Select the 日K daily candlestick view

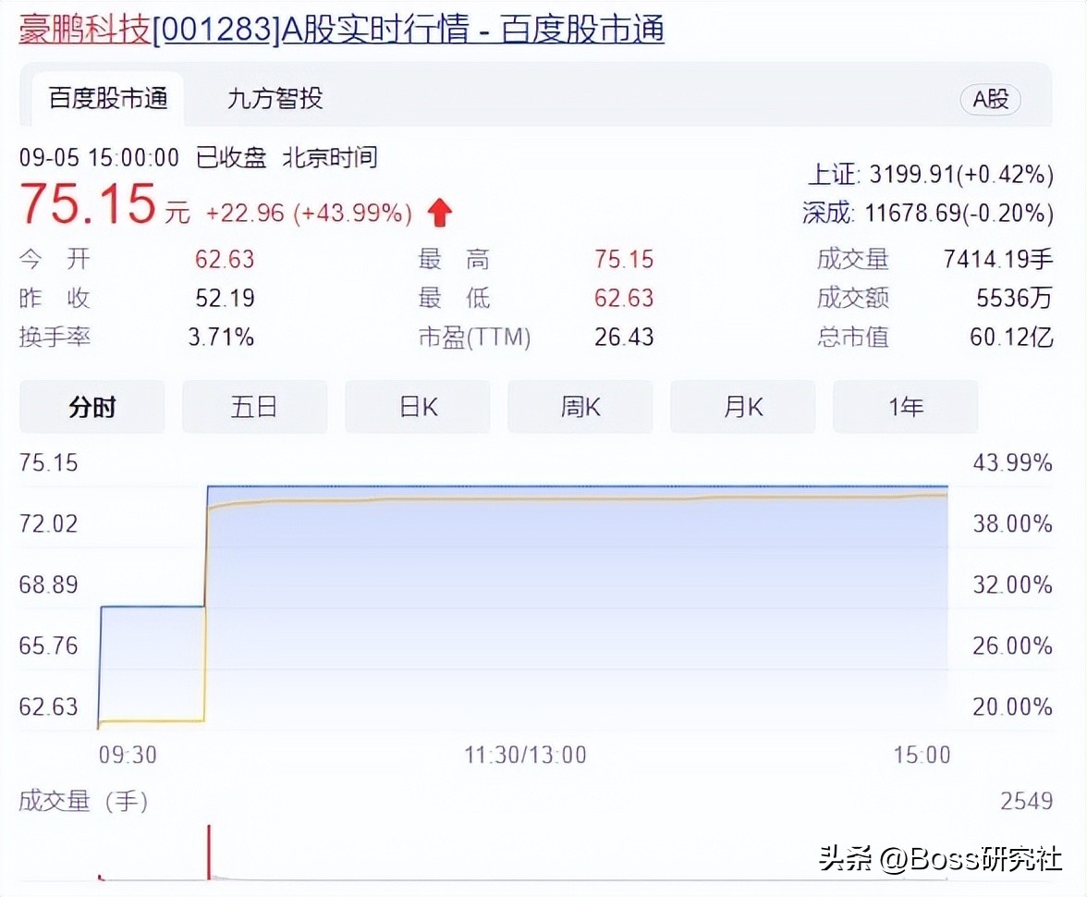(417, 407)
